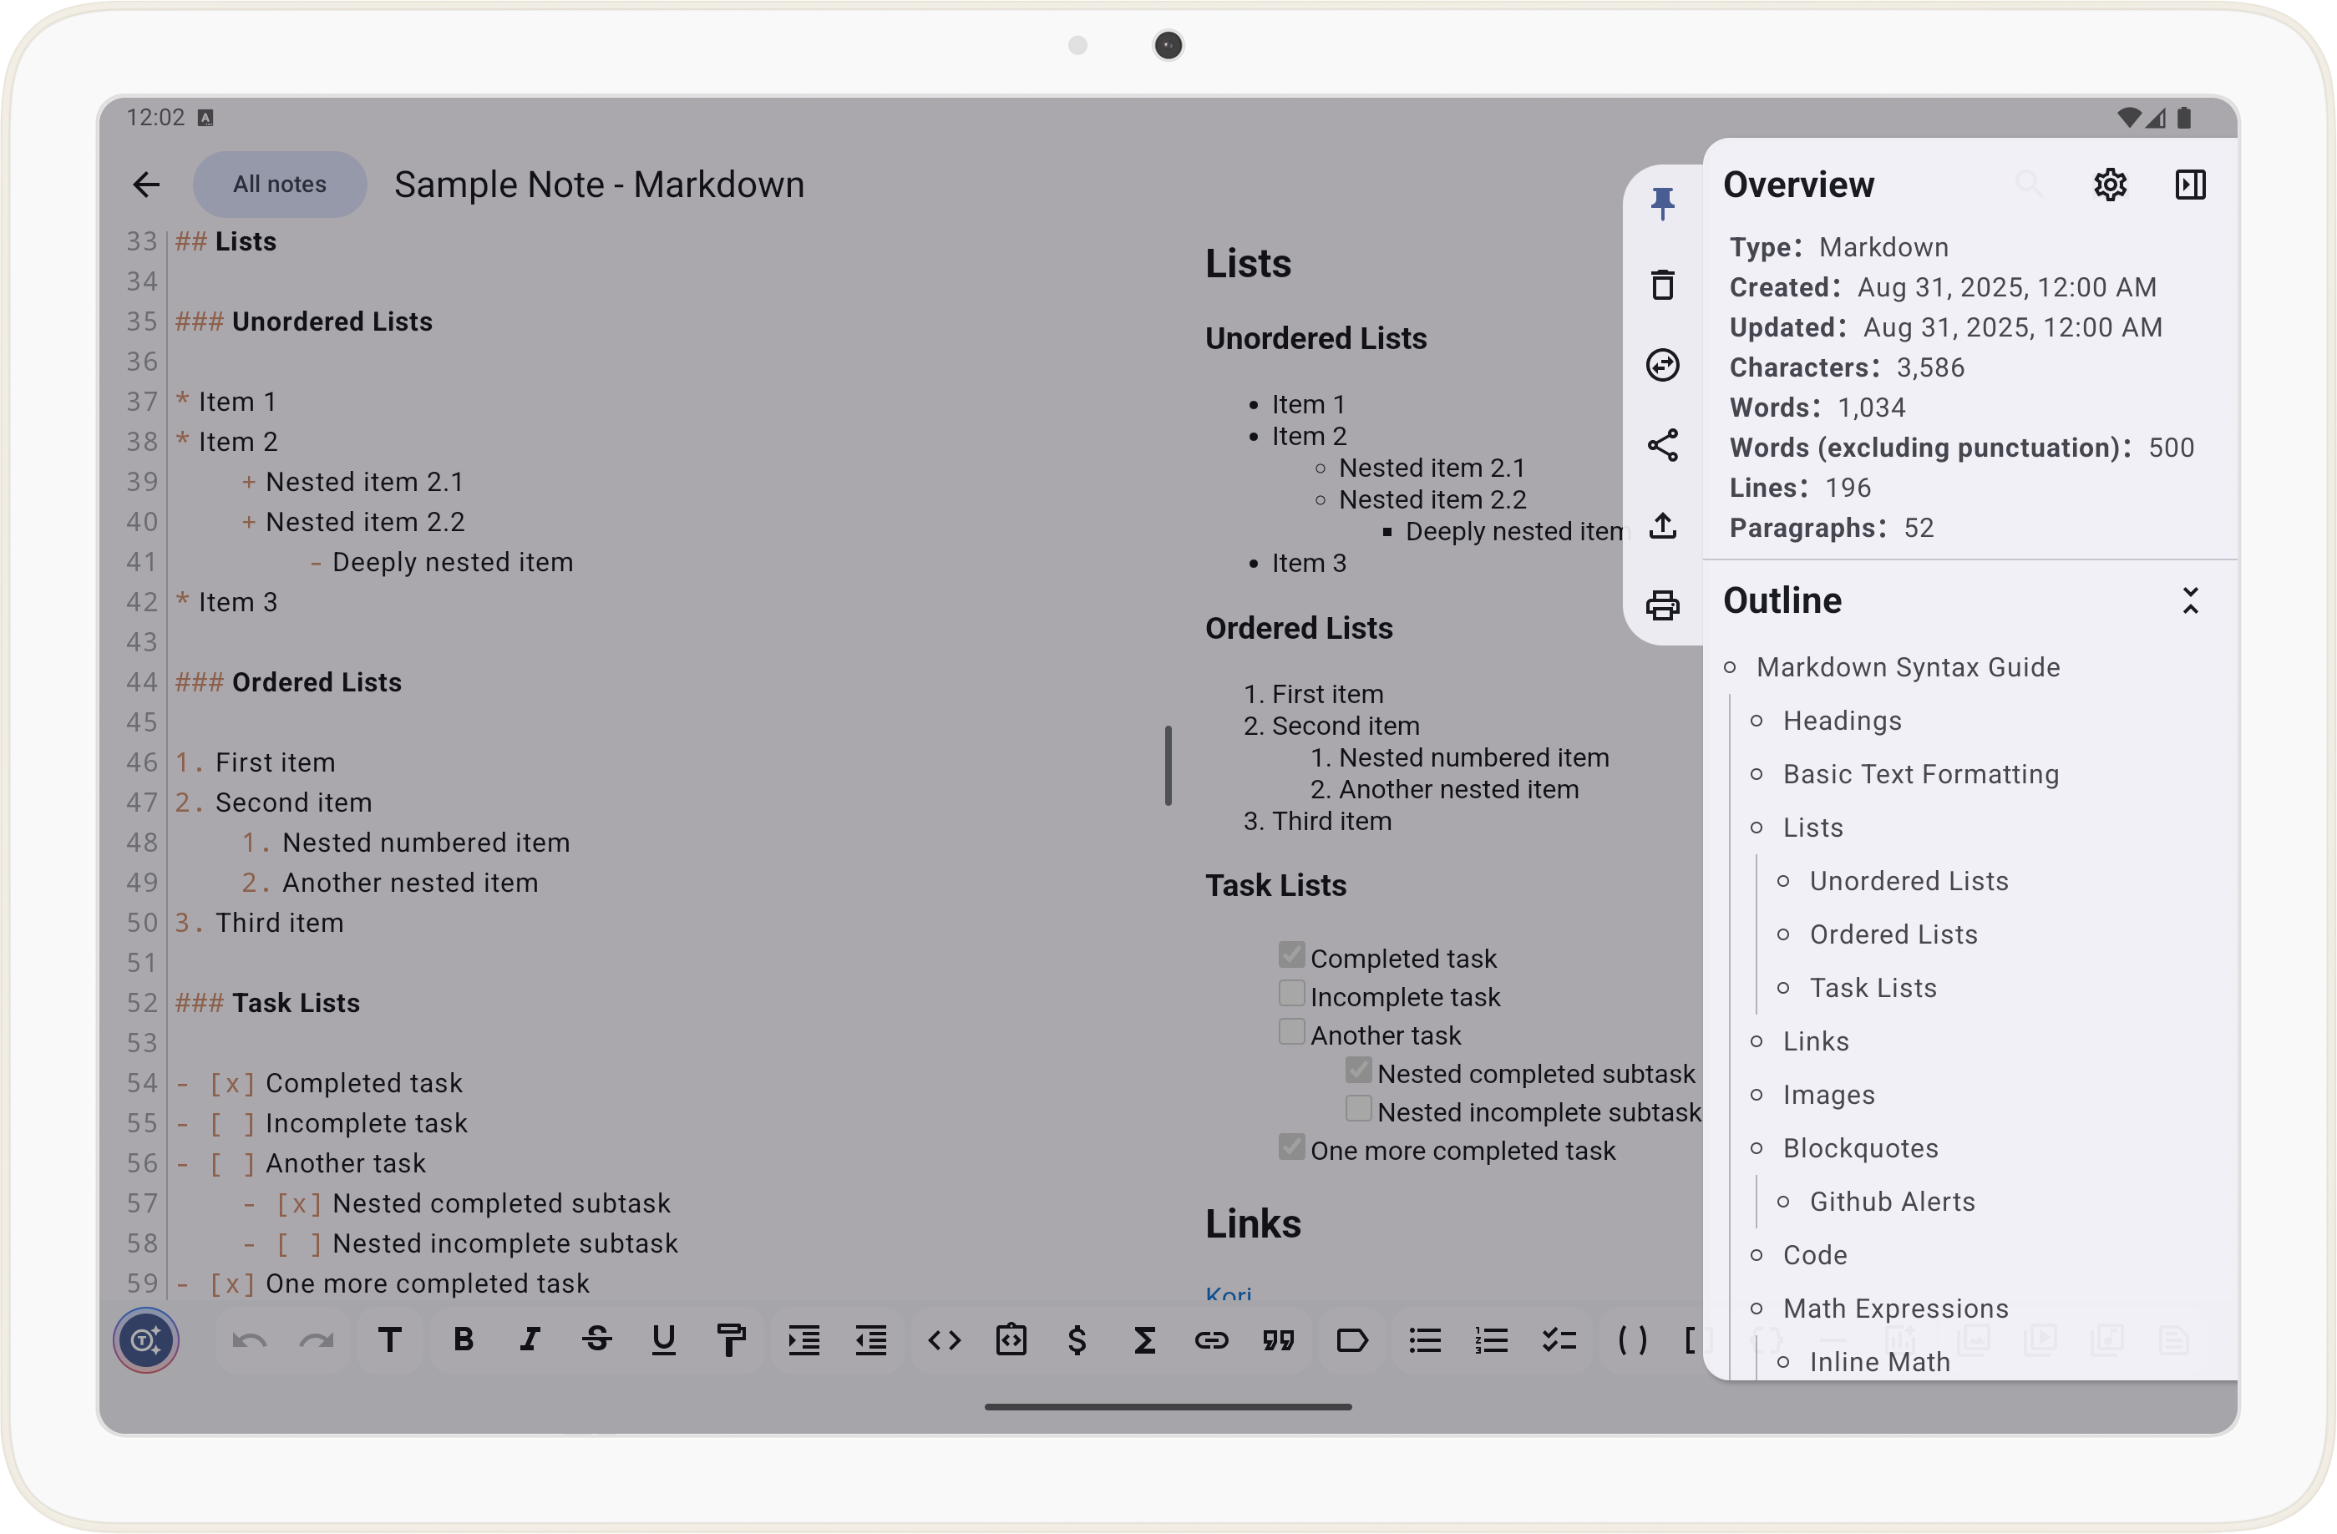Go to Ordered Lists outline entry
Image resolution: width=2337 pixels, height=1534 pixels.
click(x=1893, y=935)
